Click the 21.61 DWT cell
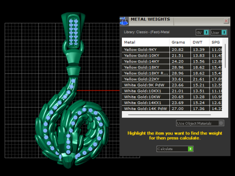 200,79
